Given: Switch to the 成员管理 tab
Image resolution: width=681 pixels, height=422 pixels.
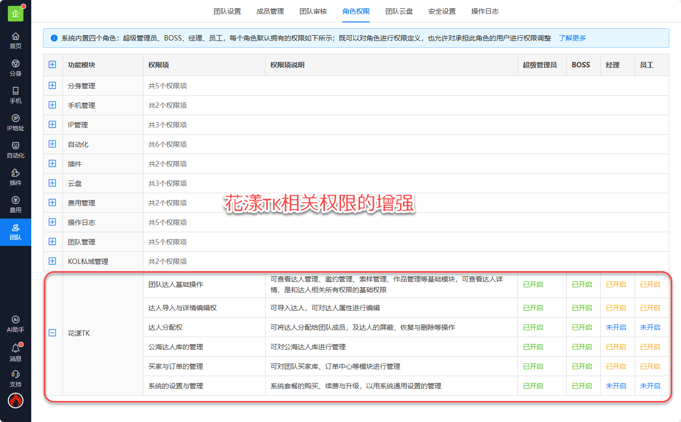Looking at the screenshot, I should 270,11.
